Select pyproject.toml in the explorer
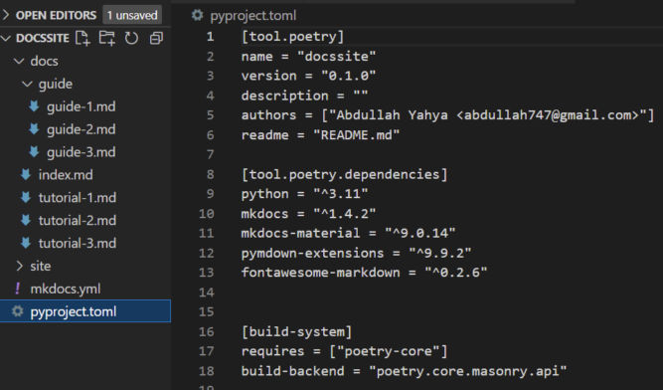Screen dimensions: 663x390 coord(85,311)
